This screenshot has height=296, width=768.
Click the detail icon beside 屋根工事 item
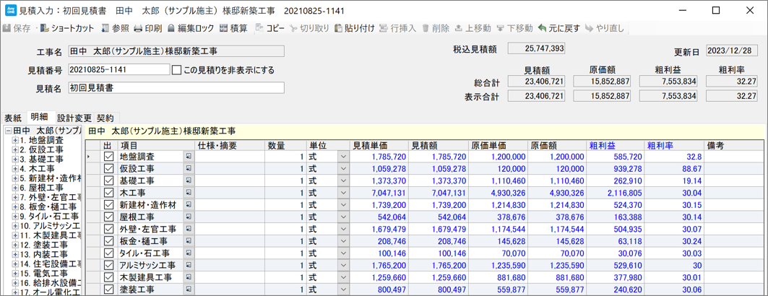188,217
